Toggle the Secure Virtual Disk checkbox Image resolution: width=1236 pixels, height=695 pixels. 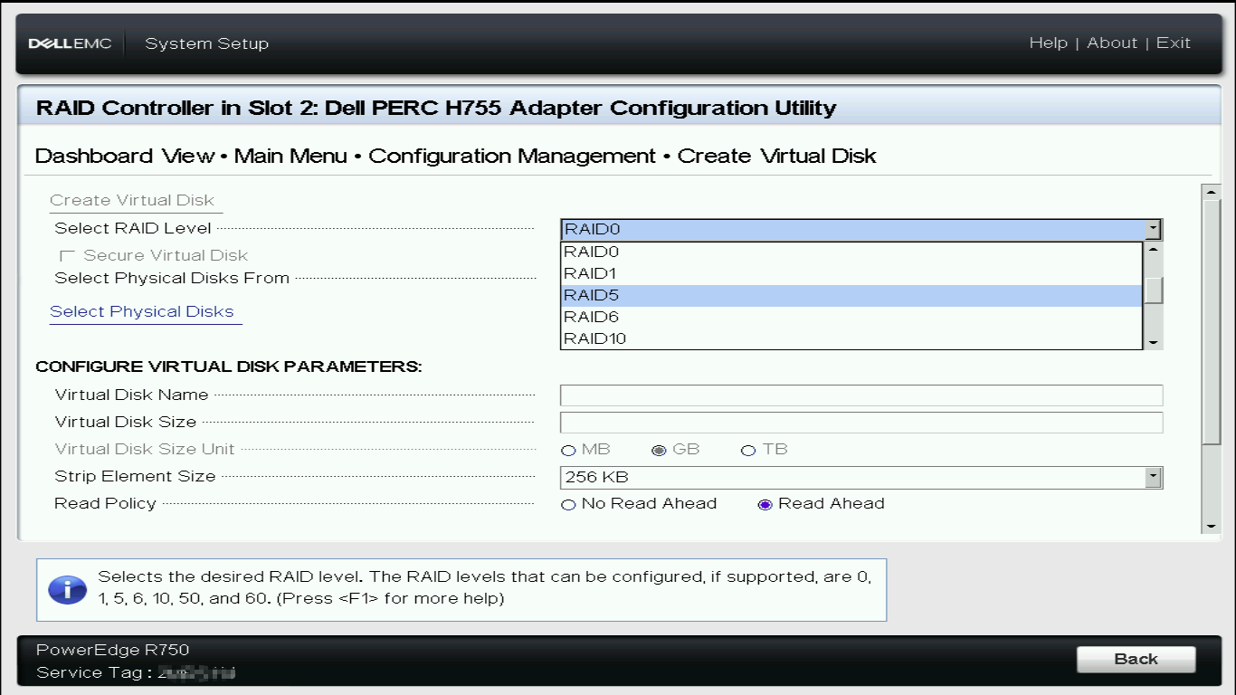[66, 256]
